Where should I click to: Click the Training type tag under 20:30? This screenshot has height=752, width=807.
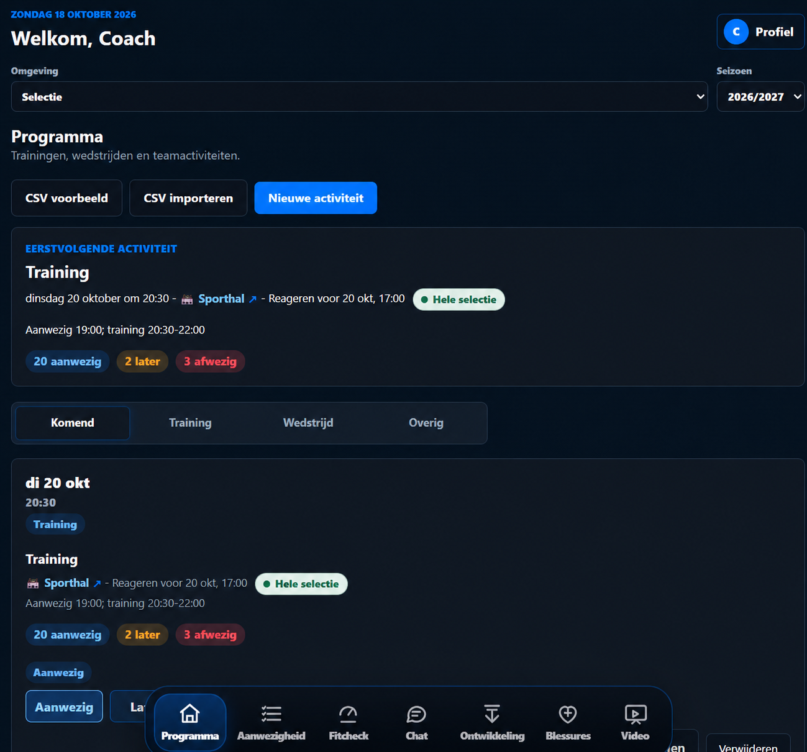pos(55,525)
